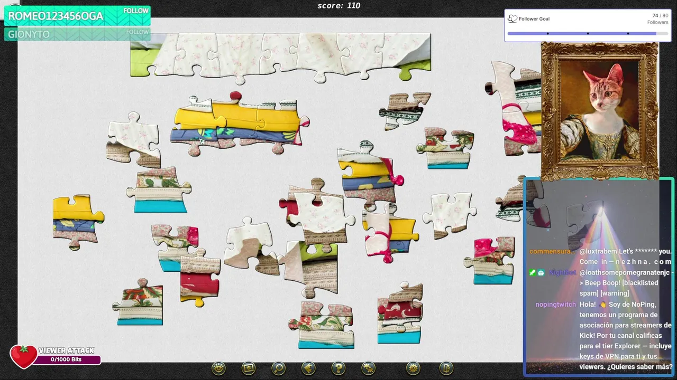Click the 74 / 80 Followers count
Viewport: 677px width, 380px height.
coord(658,19)
